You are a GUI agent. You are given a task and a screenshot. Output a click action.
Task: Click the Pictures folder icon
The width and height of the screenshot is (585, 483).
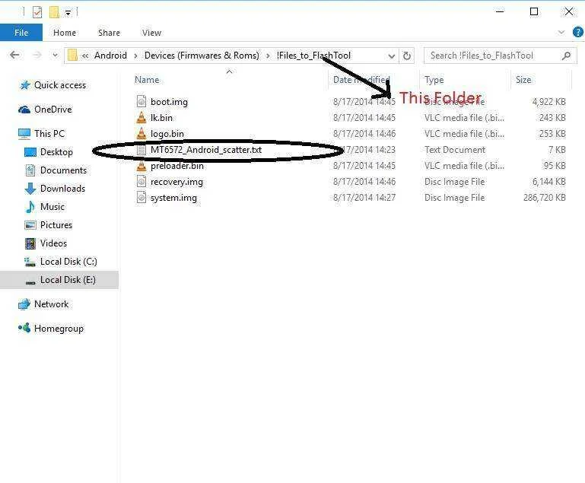pos(30,225)
